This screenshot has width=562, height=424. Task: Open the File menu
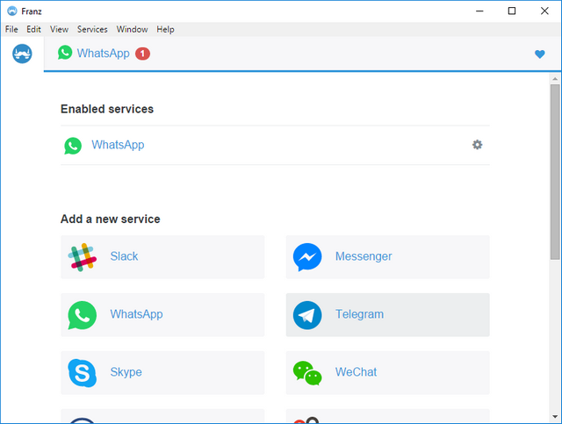pos(11,29)
